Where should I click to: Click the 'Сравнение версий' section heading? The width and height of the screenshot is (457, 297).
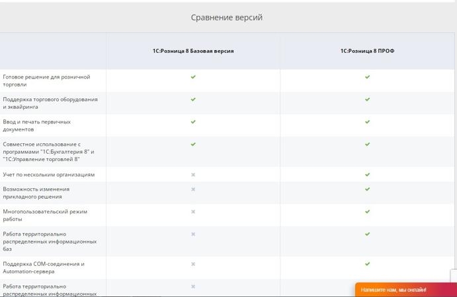tap(227, 17)
